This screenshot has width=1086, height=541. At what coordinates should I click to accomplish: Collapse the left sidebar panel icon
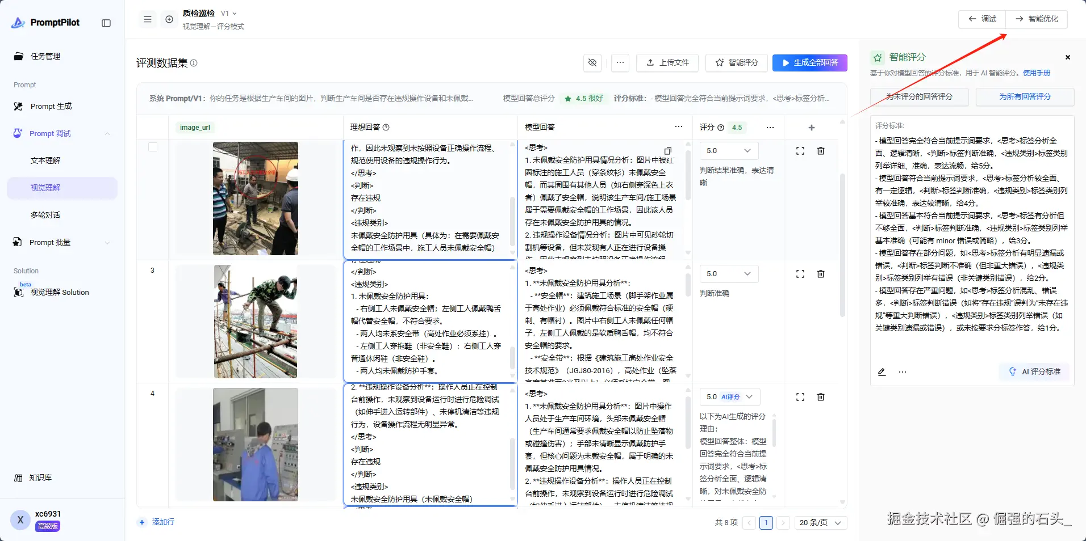tap(106, 23)
